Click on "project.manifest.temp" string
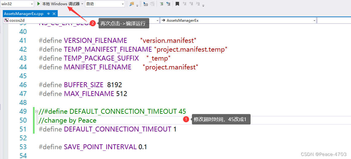Viewport: 351px width, 159px height. point(191,50)
